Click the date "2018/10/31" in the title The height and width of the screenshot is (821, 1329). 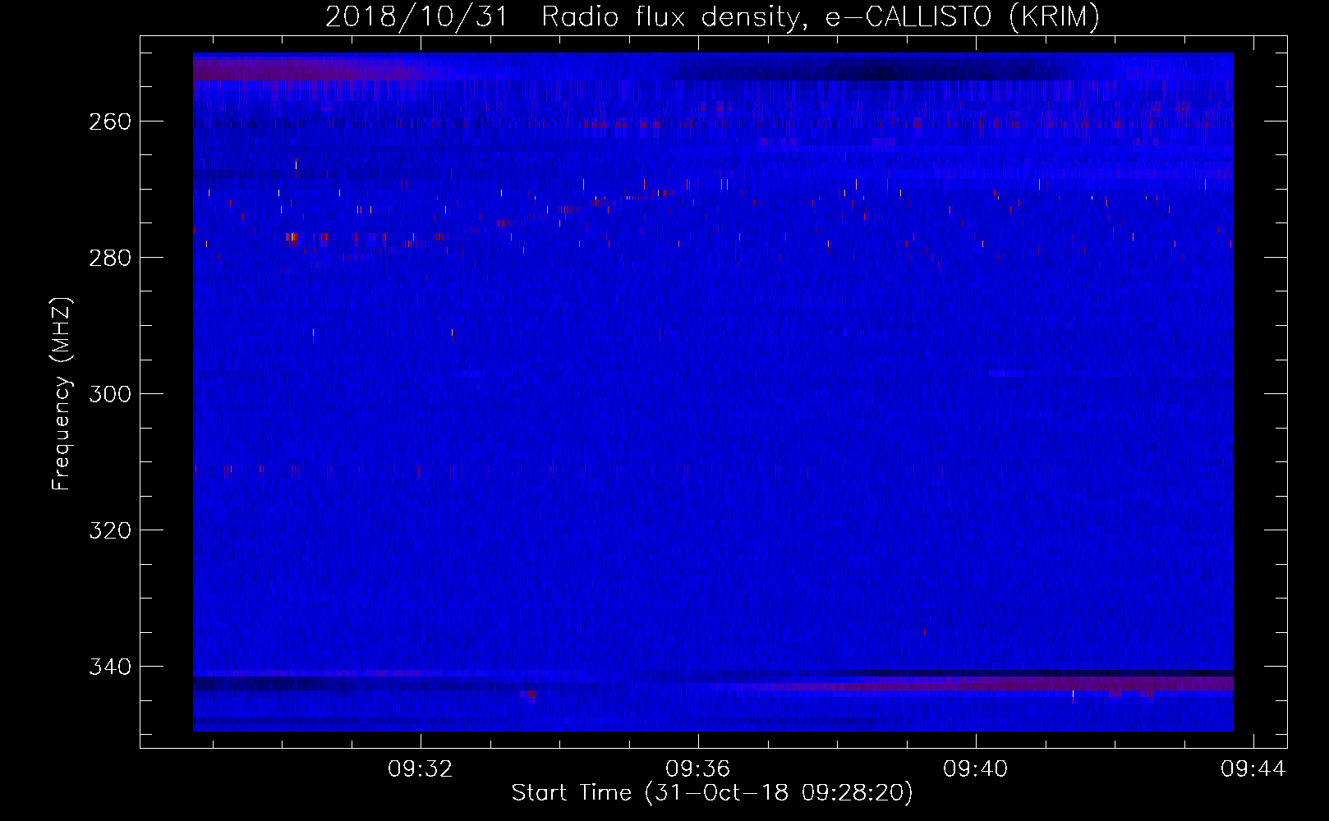tap(417, 17)
